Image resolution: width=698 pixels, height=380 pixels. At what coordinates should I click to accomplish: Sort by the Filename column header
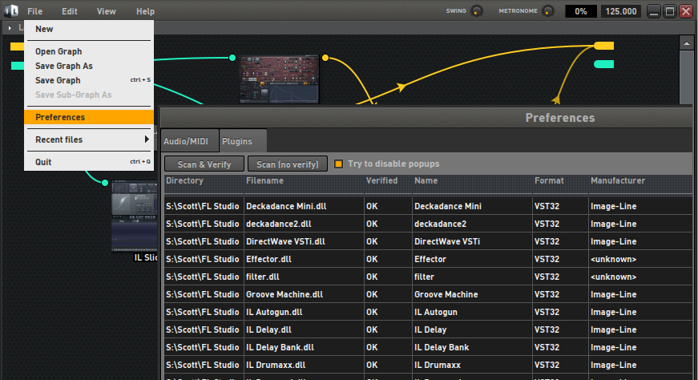[x=304, y=183]
